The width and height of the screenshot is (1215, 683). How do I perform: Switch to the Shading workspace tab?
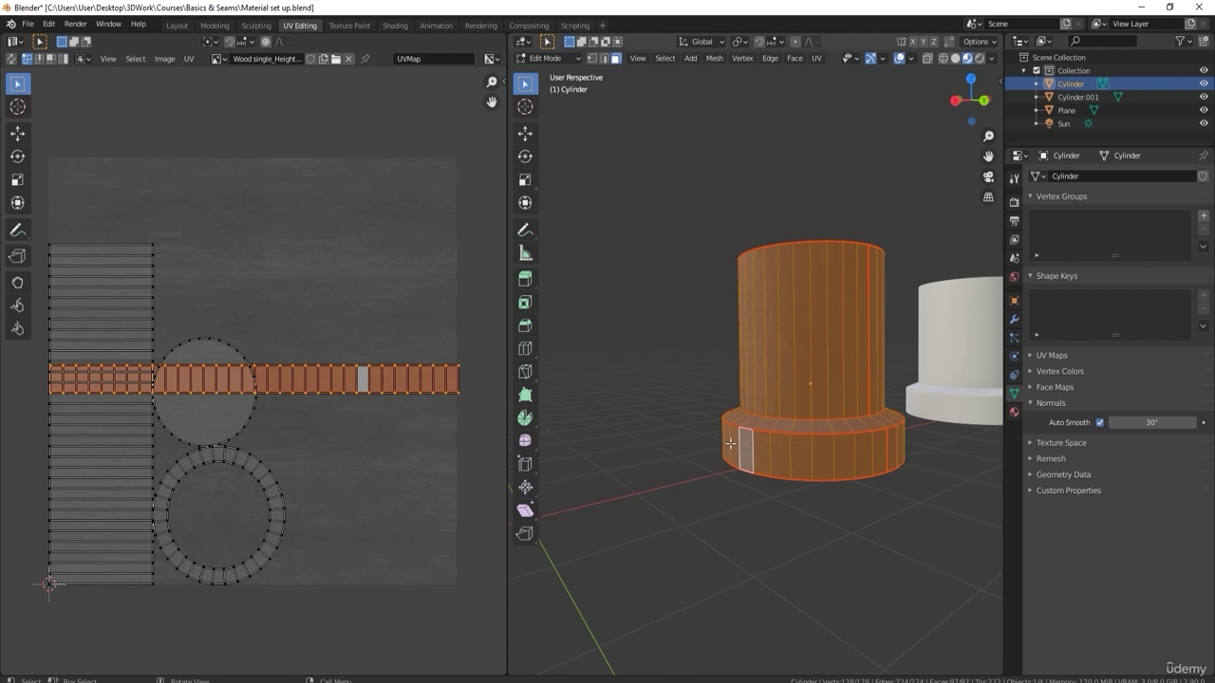(x=394, y=26)
